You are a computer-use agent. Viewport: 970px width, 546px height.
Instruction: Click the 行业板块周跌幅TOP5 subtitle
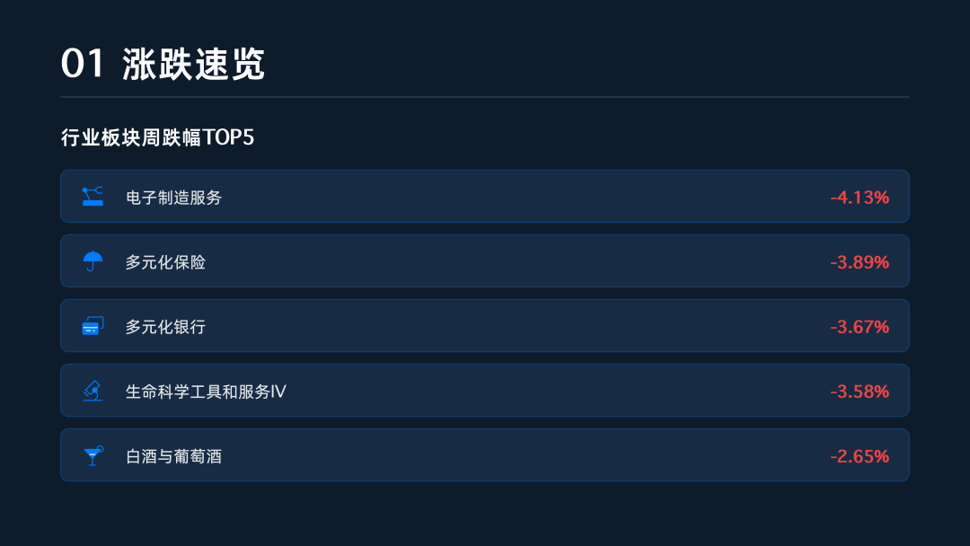tap(157, 137)
